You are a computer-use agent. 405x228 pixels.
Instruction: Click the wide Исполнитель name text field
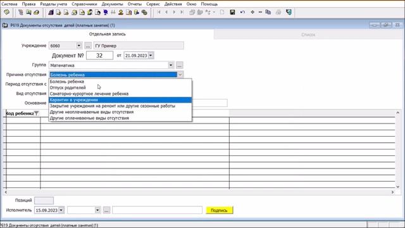[x=158, y=210]
